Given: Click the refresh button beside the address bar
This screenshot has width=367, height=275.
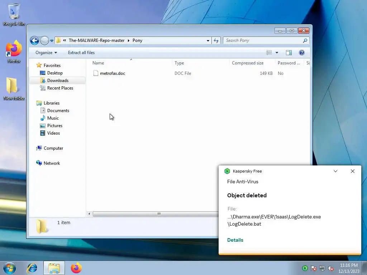Looking at the screenshot, I should pos(216,41).
